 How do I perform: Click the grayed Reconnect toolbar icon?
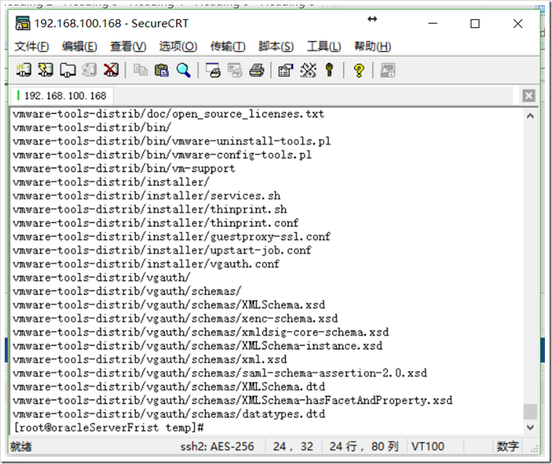click(89, 70)
